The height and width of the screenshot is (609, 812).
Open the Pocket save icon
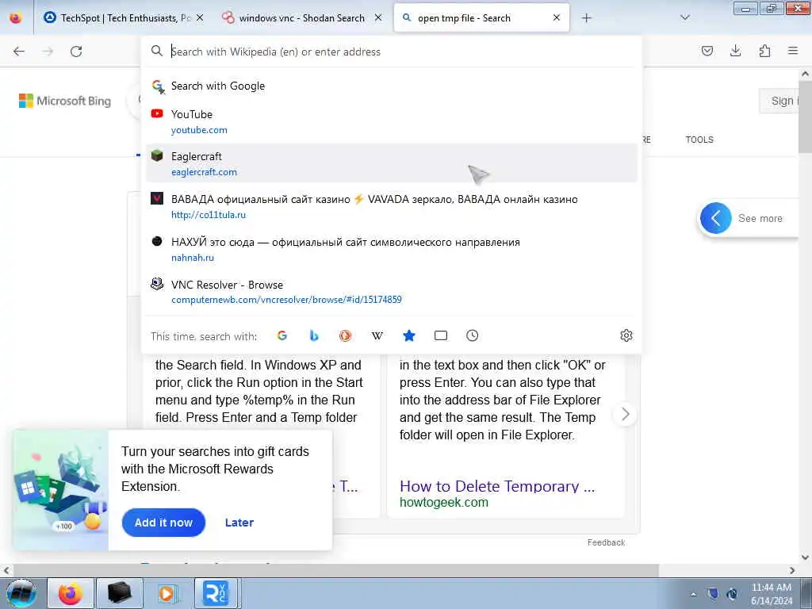pyautogui.click(x=707, y=51)
